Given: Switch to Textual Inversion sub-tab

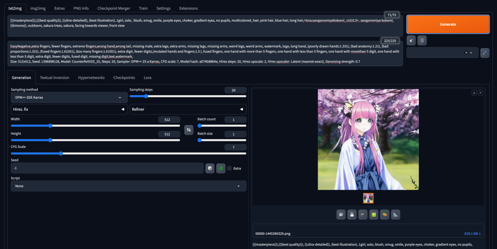Looking at the screenshot, I should [54, 78].
